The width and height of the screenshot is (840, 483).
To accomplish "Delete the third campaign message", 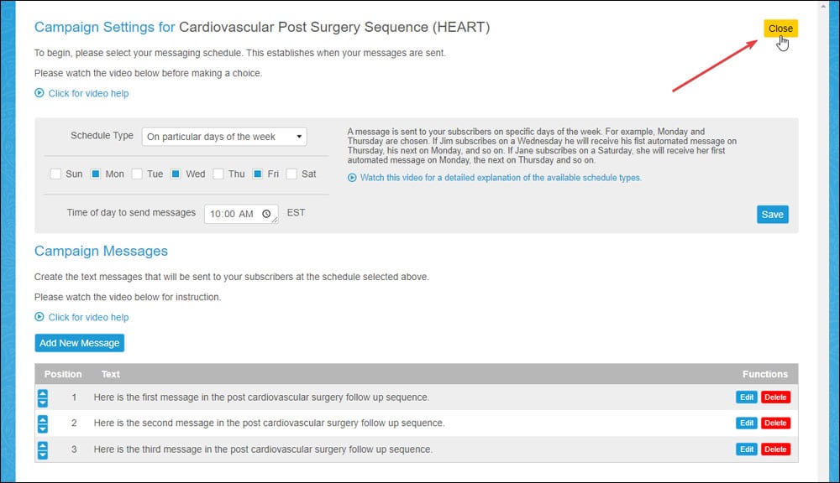I will pyautogui.click(x=775, y=449).
